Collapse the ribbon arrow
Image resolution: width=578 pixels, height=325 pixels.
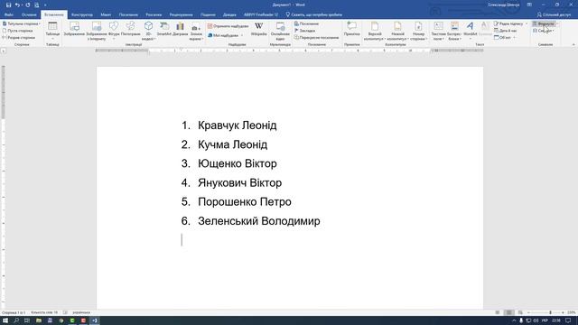click(573, 44)
